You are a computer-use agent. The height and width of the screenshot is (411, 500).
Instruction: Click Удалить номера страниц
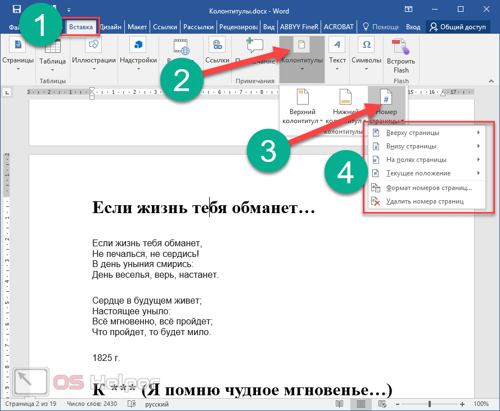(x=425, y=201)
